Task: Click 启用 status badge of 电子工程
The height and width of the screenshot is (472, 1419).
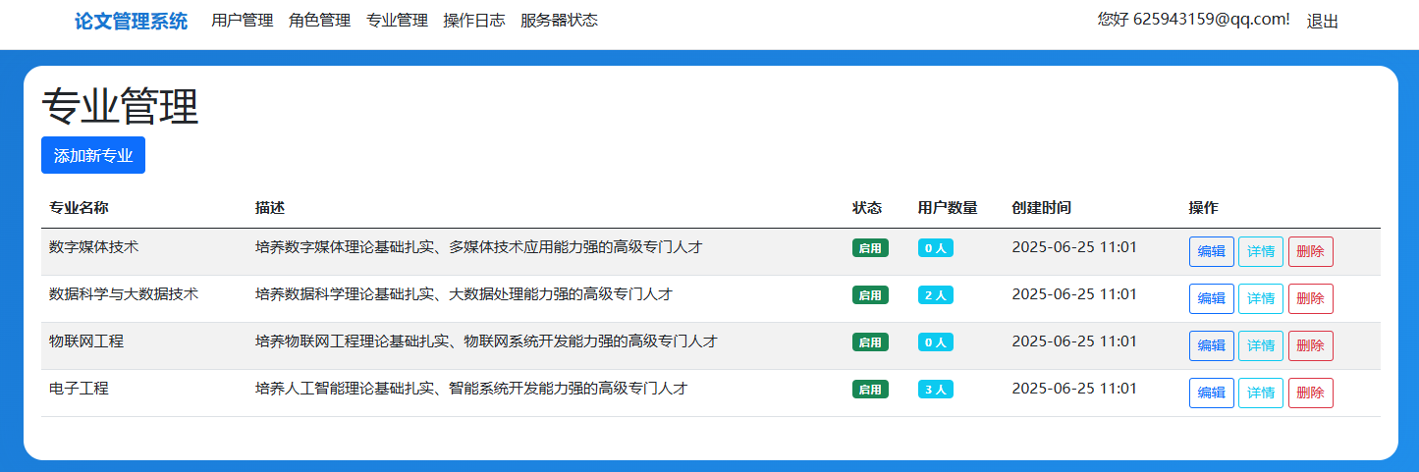Action: 870,390
